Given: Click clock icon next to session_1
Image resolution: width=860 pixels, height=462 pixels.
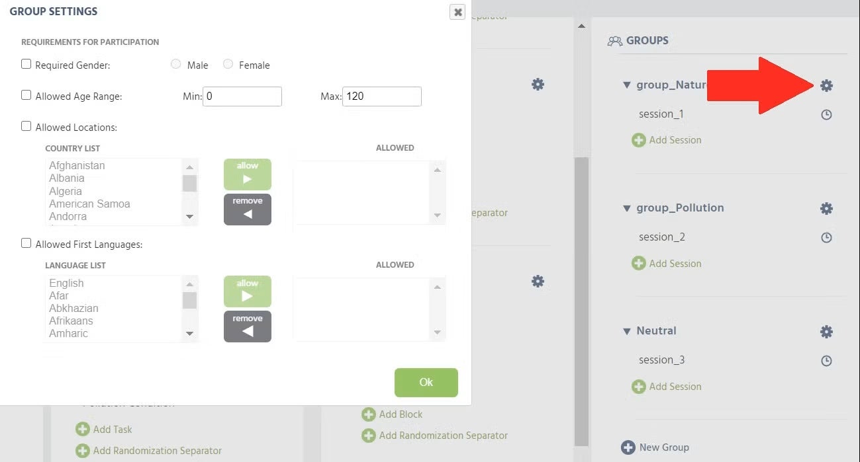Looking at the screenshot, I should click(x=826, y=114).
